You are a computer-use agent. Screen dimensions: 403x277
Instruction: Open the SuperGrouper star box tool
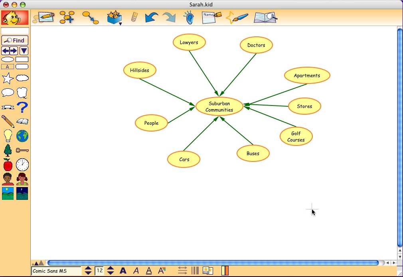(114, 18)
